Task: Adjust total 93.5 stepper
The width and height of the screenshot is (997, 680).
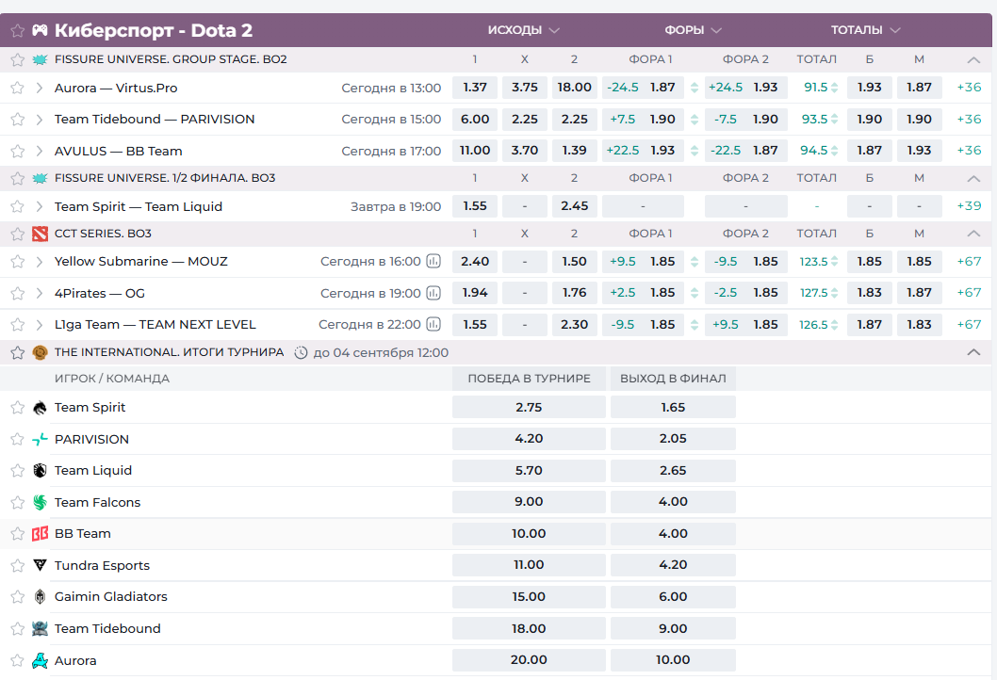Action: coord(834,119)
